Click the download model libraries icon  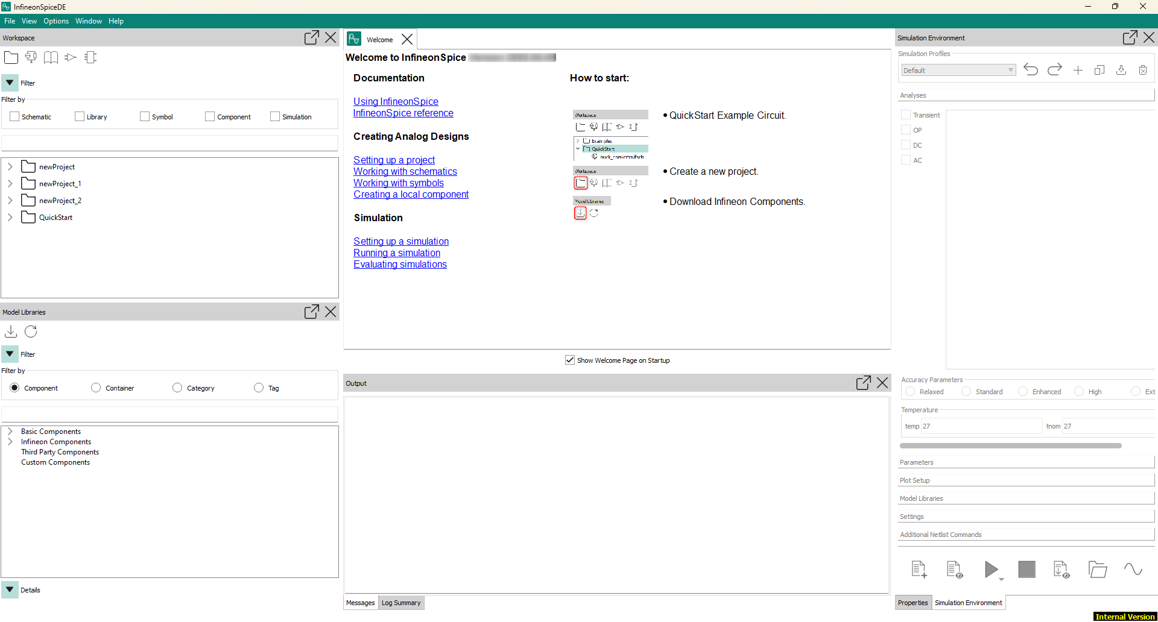11,331
